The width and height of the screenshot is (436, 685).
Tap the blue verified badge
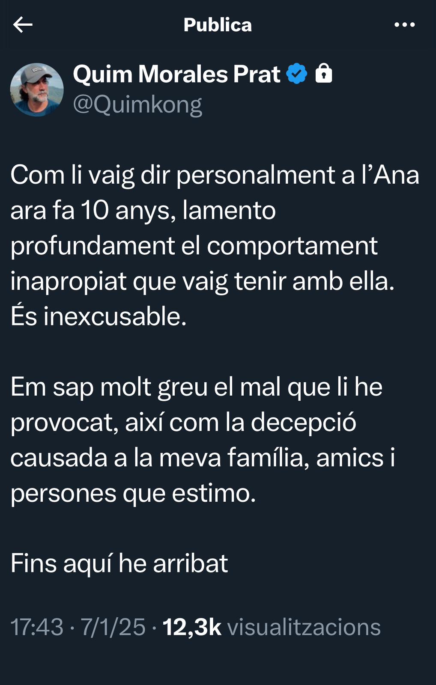[297, 74]
